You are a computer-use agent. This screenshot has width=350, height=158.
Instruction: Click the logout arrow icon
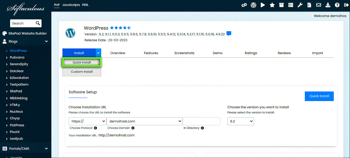[346, 5]
